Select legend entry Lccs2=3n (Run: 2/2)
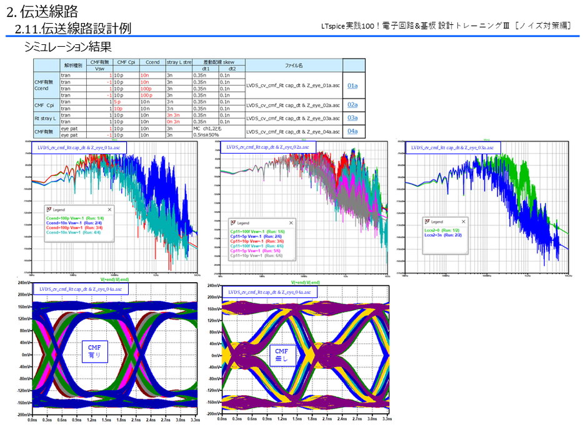 [x=443, y=235]
